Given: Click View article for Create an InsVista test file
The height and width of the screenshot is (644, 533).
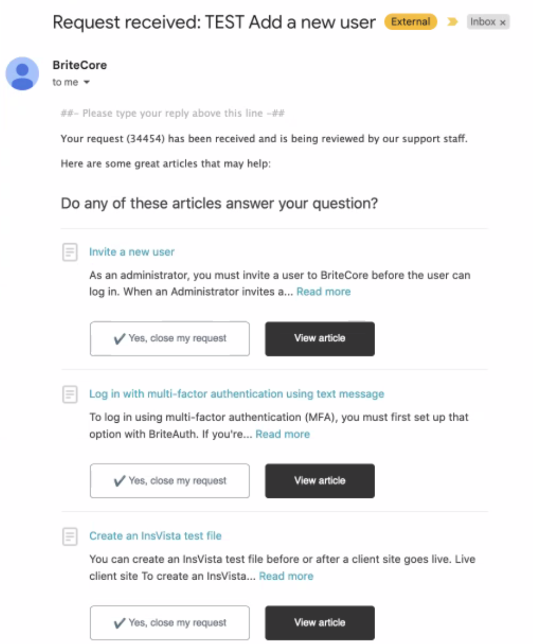Looking at the screenshot, I should pos(320,623).
